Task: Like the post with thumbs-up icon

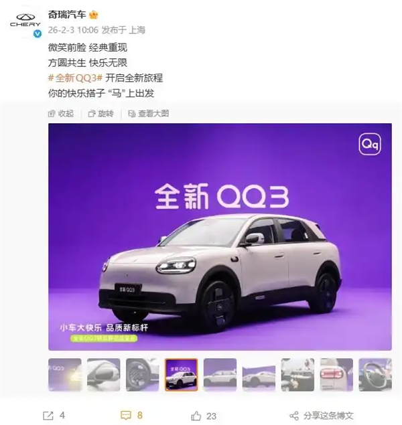Action: pos(196,416)
